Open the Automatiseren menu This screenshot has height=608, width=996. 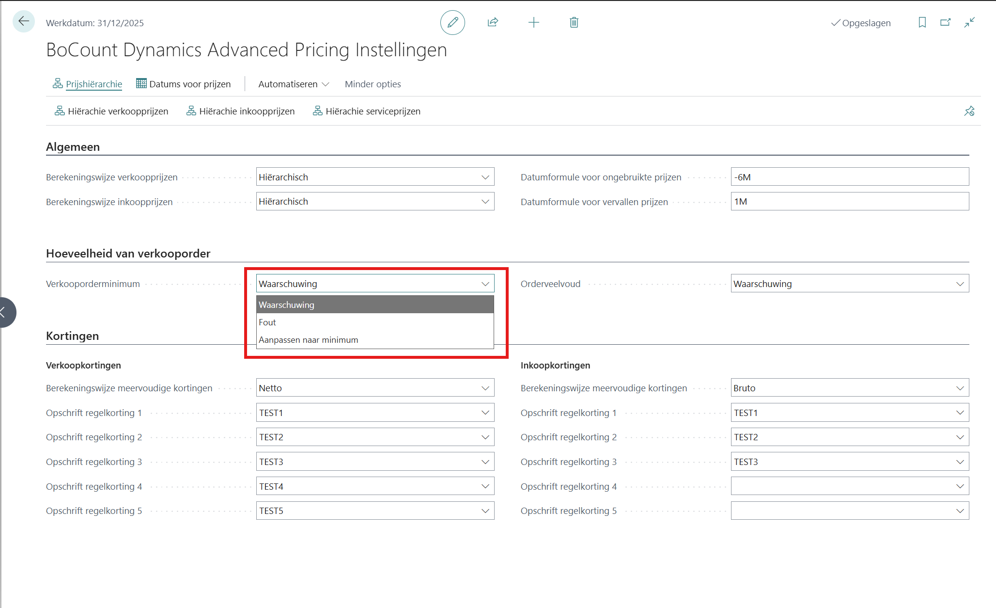294,84
